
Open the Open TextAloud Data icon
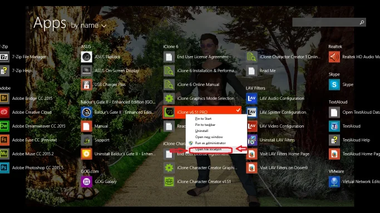click(x=334, y=112)
